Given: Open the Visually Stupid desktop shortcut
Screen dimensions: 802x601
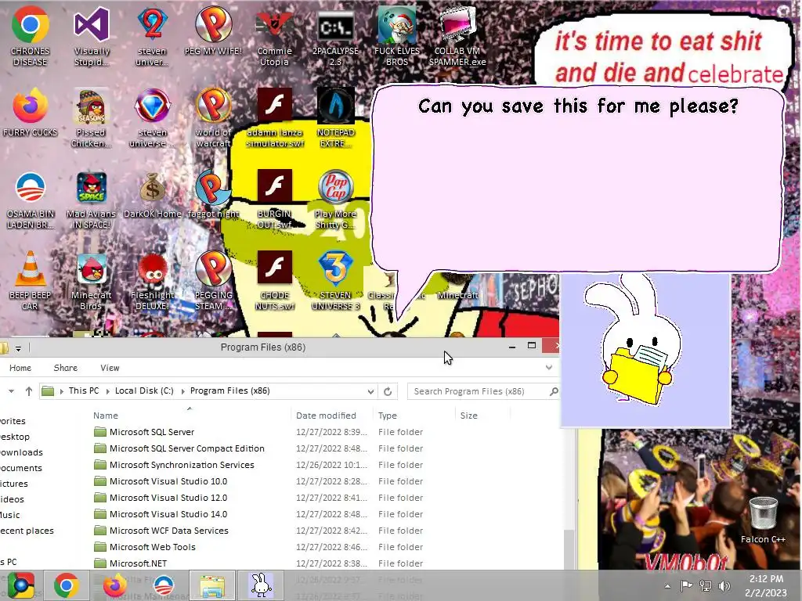Looking at the screenshot, I should (x=92, y=36).
